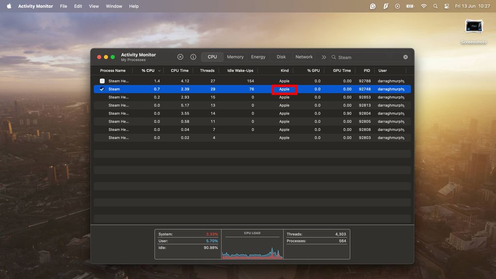
Task: Switch to the Network tab
Action: click(x=304, y=57)
